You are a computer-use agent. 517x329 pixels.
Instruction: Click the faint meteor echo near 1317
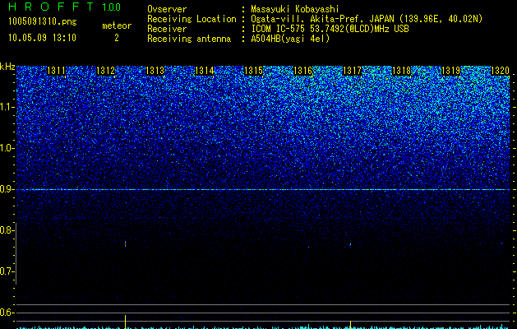[x=350, y=244]
